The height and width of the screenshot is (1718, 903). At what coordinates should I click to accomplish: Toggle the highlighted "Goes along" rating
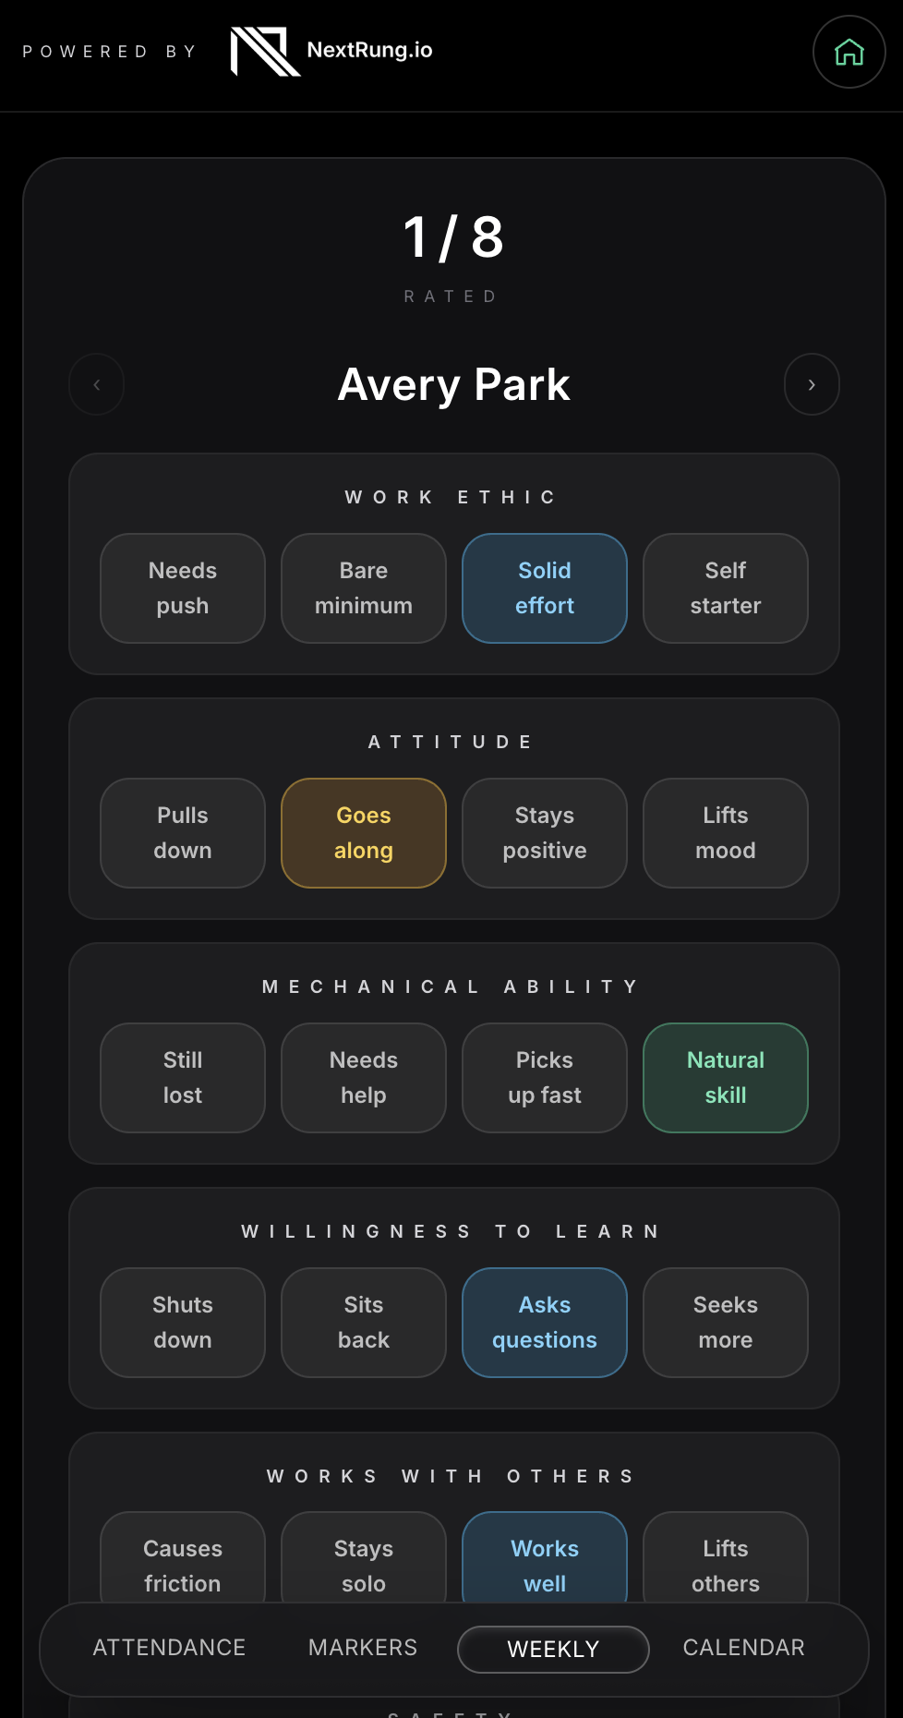[x=363, y=833]
